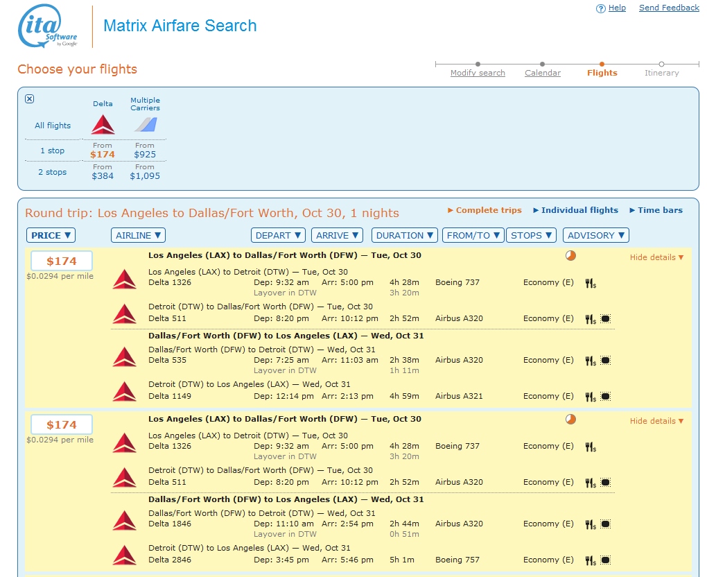This screenshot has height=577, width=707.
Task: Open the AIRLINE filter dropdown
Action: 138,235
